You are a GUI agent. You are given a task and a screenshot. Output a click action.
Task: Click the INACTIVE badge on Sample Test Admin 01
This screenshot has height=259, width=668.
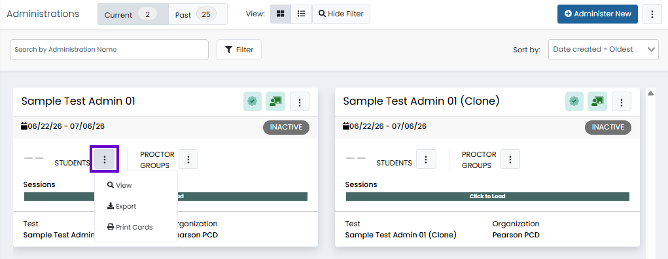click(286, 127)
